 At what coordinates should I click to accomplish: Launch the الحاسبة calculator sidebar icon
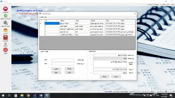click(5, 38)
